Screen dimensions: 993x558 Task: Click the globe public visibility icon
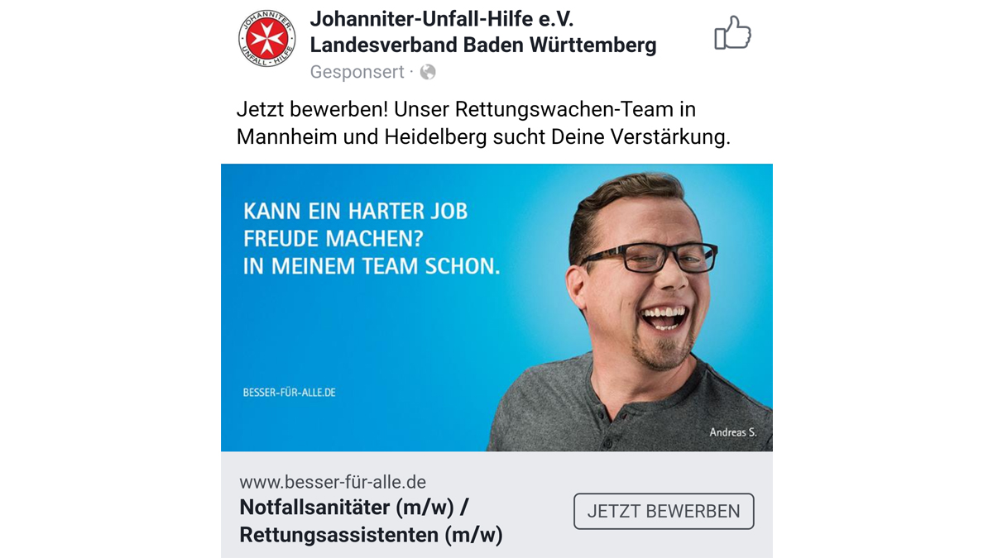[428, 72]
